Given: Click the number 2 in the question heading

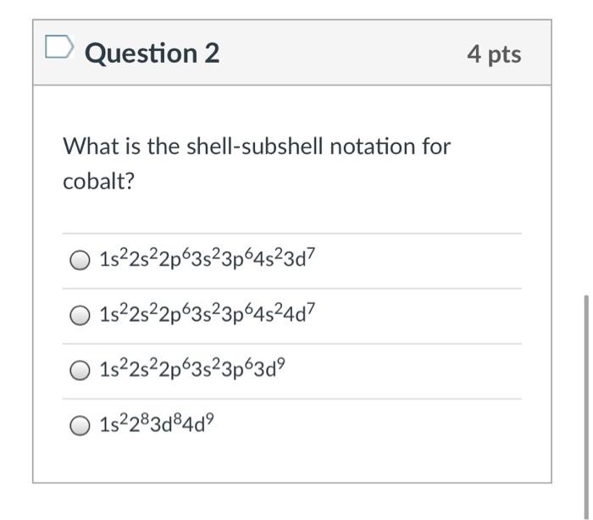Looking at the screenshot, I should (211, 53).
